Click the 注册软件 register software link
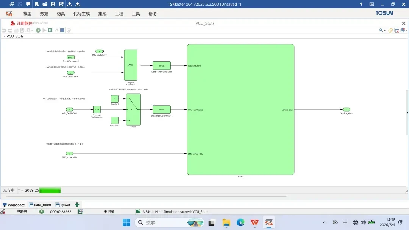 click(24, 23)
